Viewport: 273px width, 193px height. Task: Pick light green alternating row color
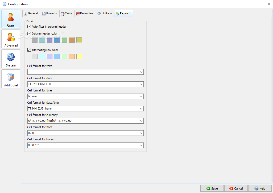64,57
